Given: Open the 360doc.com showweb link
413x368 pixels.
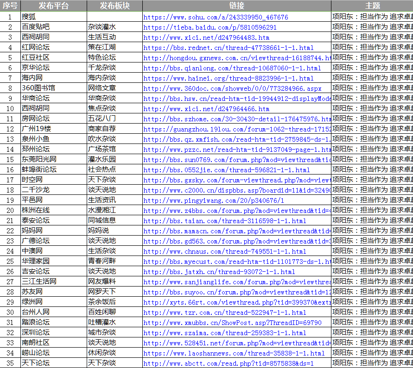Looking at the screenshot, I should (x=232, y=88).
